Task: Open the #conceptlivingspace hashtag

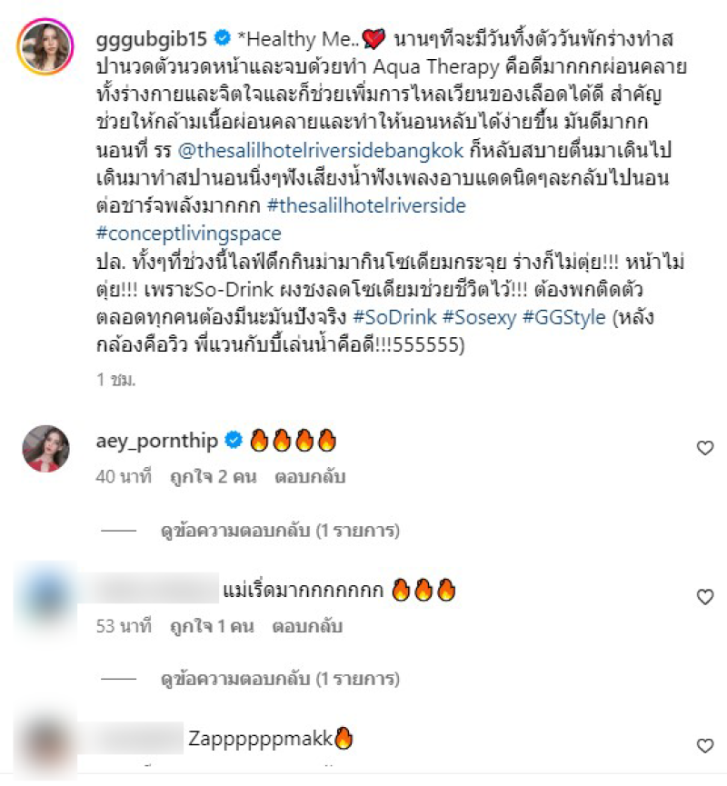Action: (x=188, y=234)
